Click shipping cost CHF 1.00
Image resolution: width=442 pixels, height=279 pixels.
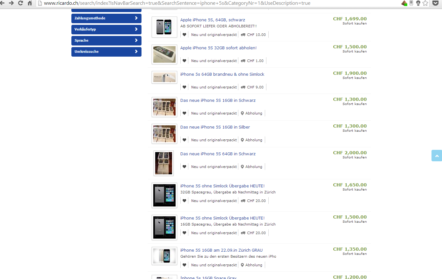tap(255, 61)
